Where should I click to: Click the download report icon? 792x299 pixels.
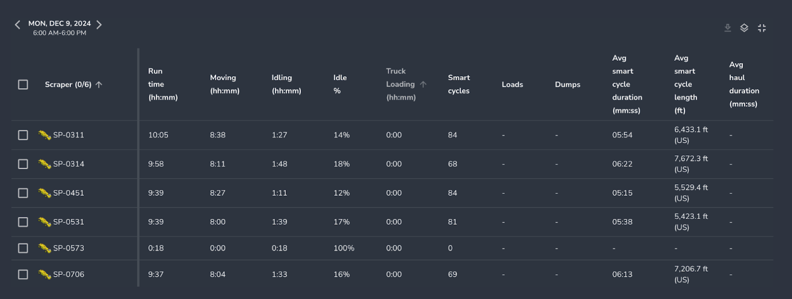click(727, 28)
